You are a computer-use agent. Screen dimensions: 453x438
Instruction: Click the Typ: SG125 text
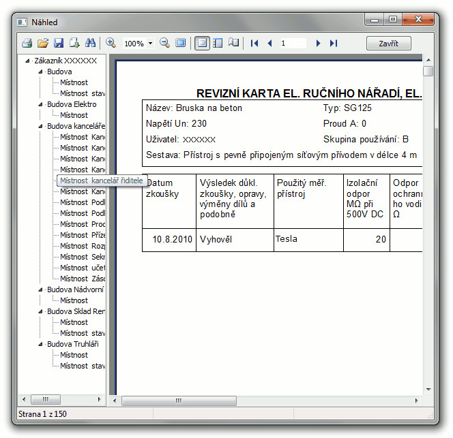click(x=347, y=108)
